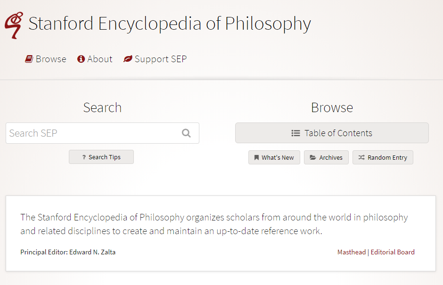Follow the Masthead link

pyautogui.click(x=351, y=252)
